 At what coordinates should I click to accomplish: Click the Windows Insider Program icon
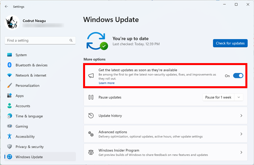(91, 152)
